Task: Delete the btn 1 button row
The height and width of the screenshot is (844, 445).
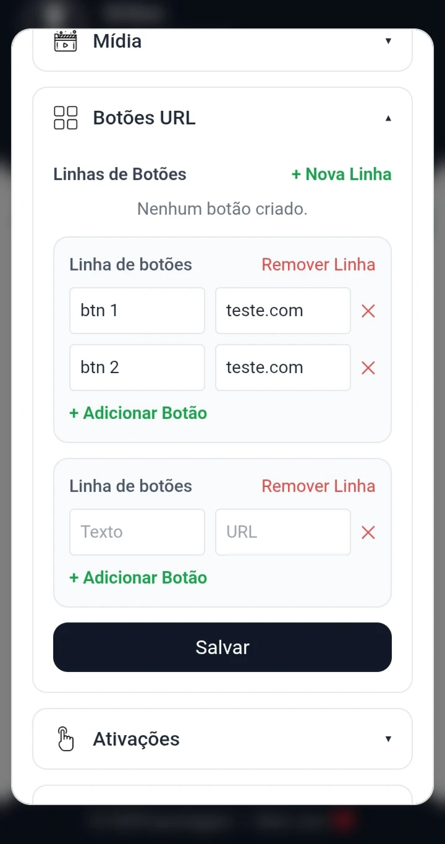Action: click(368, 311)
